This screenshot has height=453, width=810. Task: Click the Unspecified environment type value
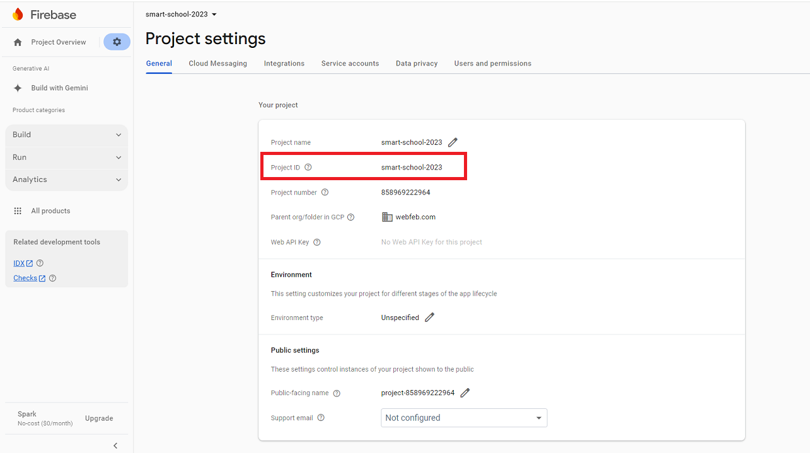tap(400, 318)
